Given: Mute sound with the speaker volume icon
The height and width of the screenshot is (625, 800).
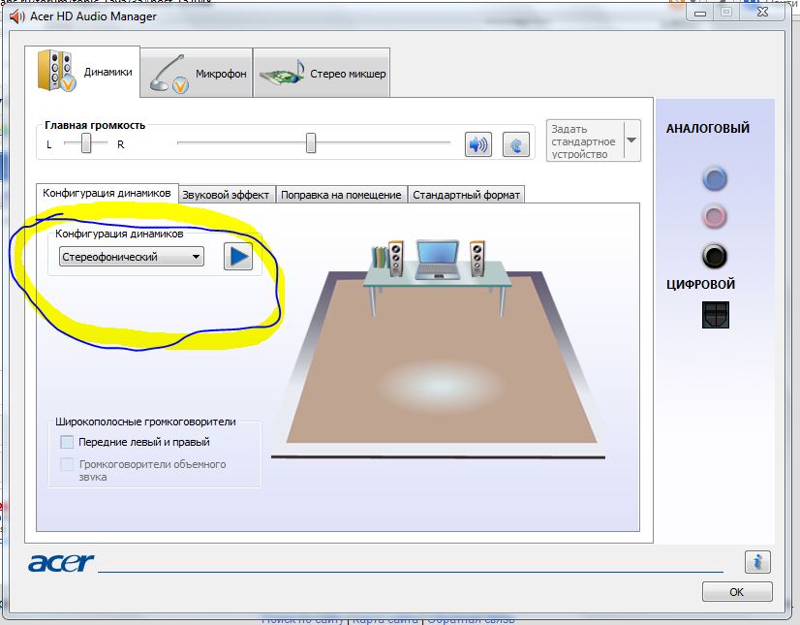Looking at the screenshot, I should [478, 145].
